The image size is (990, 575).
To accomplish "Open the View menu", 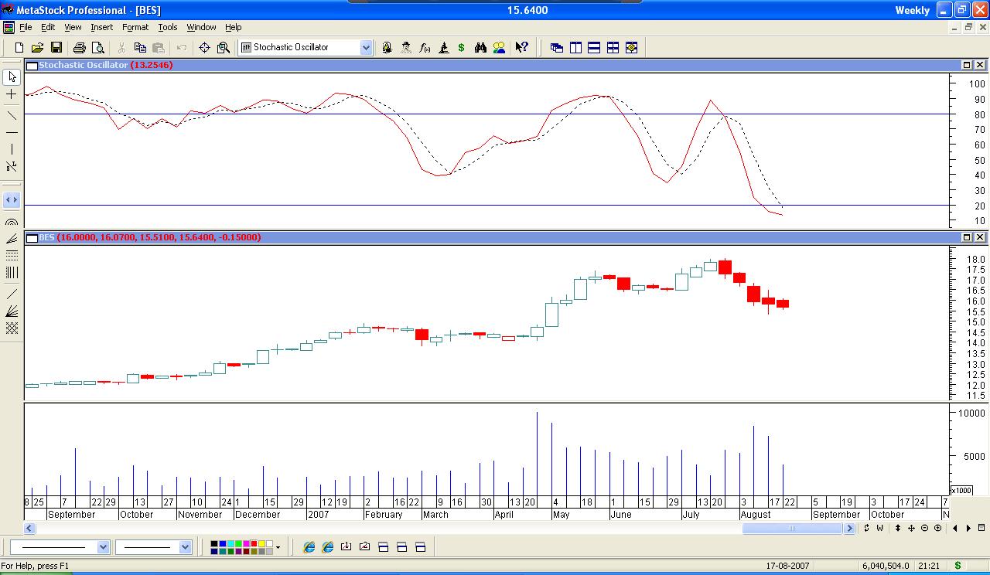I will 73,27.
